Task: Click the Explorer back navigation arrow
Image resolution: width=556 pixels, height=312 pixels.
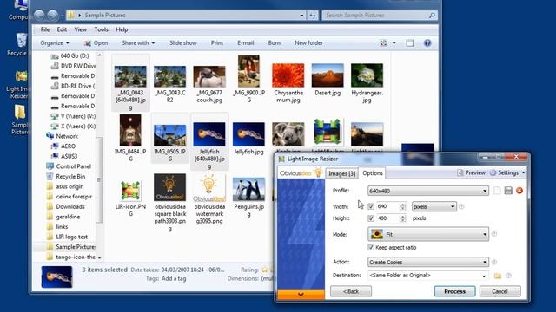Action: click(x=39, y=16)
